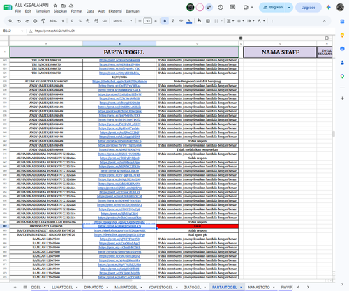Open the more toolbar options menu
The height and width of the screenshot is (291, 349).
tap(272, 21)
